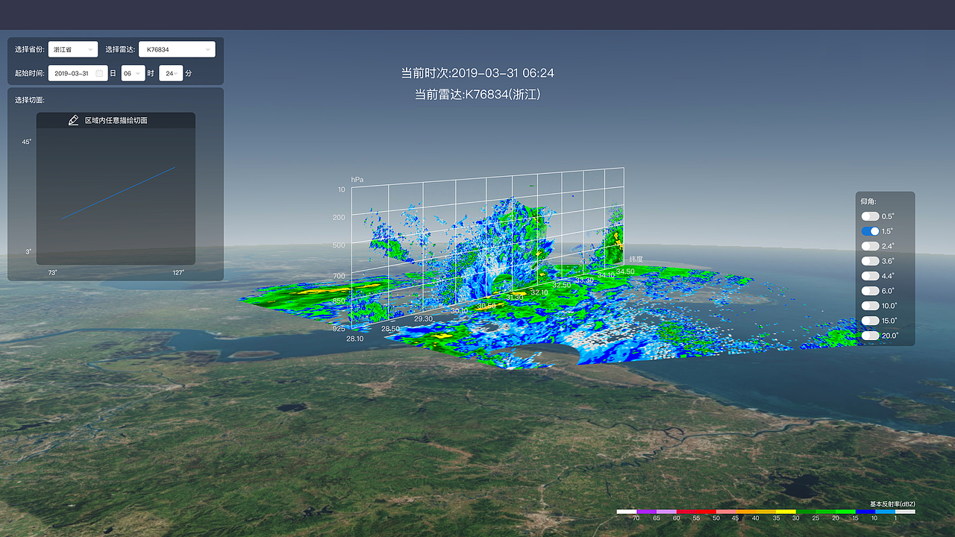The height and width of the screenshot is (537, 955).
Task: Click the 选择切面 label
Action: click(30, 100)
